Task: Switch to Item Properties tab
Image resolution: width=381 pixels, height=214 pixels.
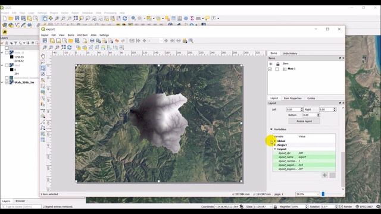Action: pyautogui.click(x=292, y=98)
